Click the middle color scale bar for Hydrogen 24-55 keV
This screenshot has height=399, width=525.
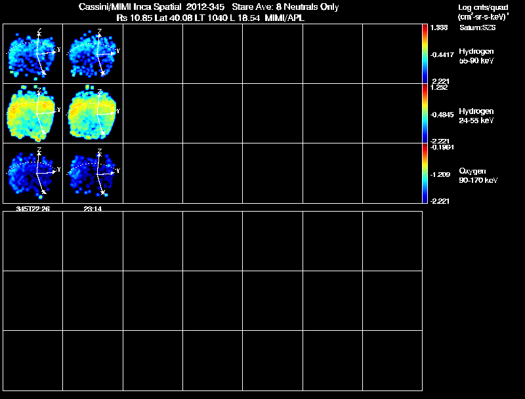click(x=425, y=113)
